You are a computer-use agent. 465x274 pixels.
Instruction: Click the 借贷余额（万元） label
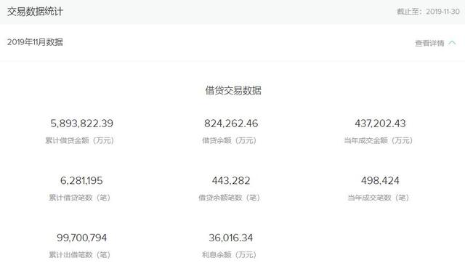tap(230, 140)
